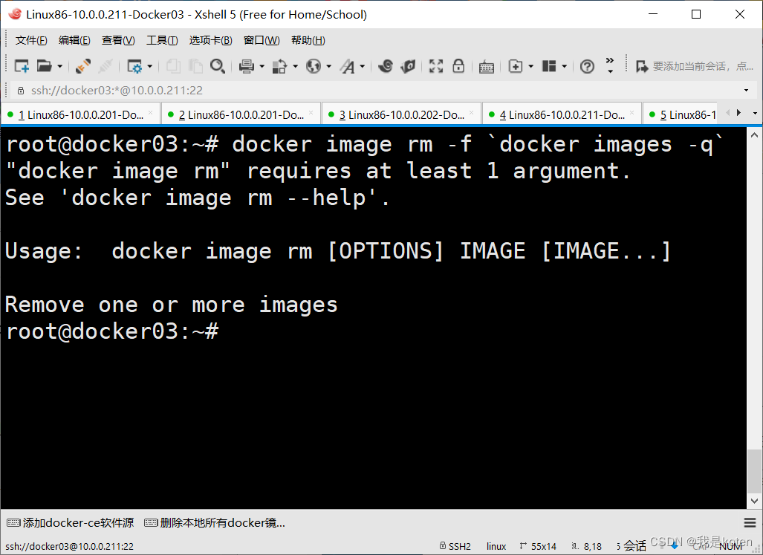Click the lock screen padlock icon
763x555 pixels.
(x=458, y=66)
